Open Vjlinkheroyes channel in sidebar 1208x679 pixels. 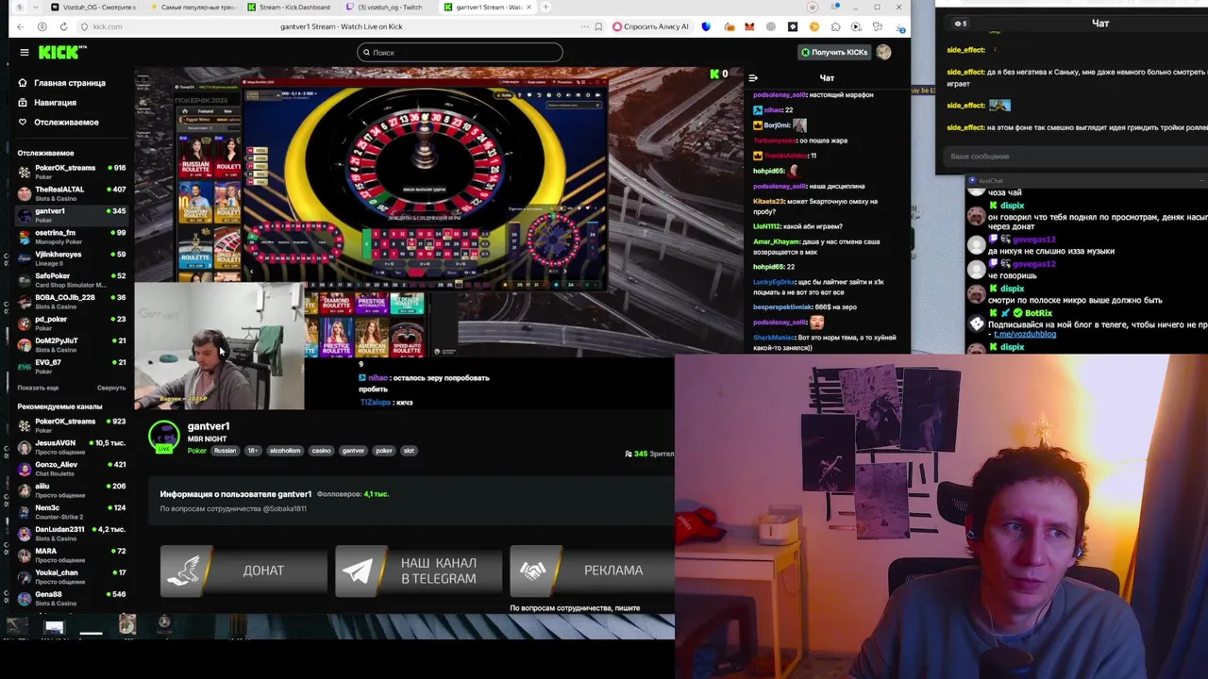72,258
